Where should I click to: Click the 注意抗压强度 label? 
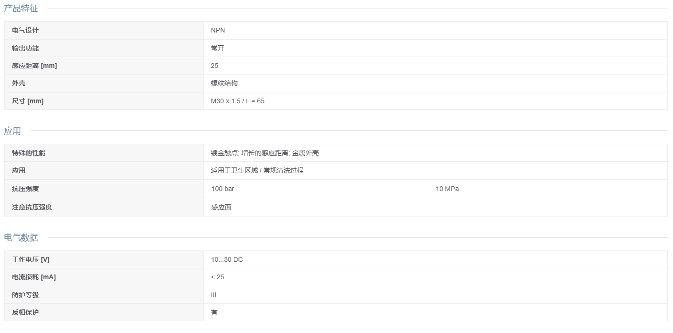[32, 207]
